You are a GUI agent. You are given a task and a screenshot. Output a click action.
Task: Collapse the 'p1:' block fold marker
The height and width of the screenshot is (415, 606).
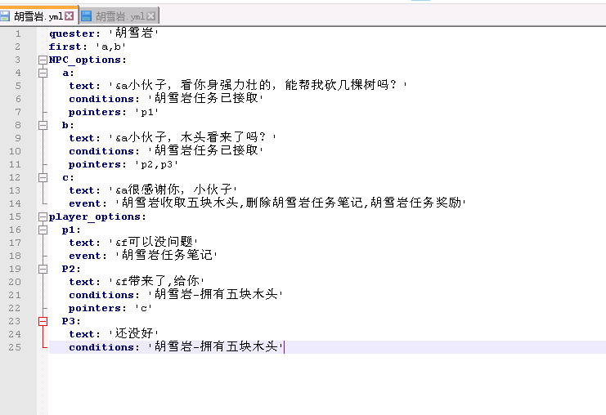[x=43, y=230]
